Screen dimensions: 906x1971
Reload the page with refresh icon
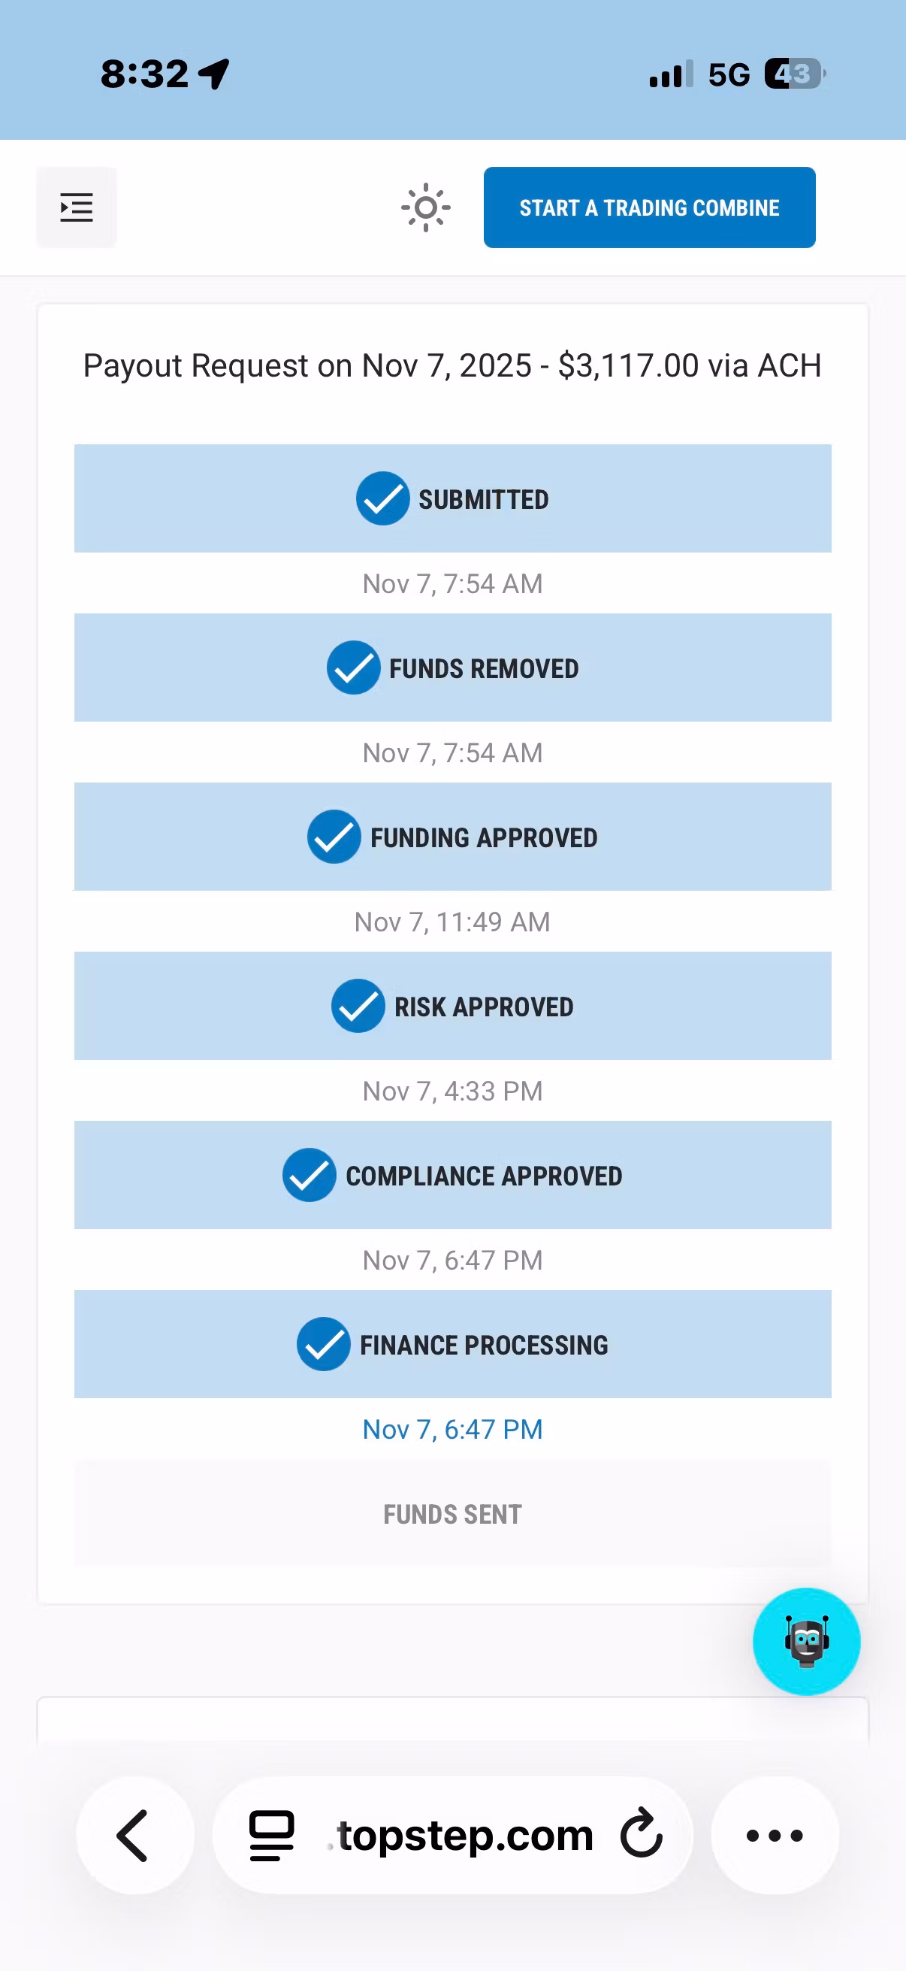(641, 1834)
